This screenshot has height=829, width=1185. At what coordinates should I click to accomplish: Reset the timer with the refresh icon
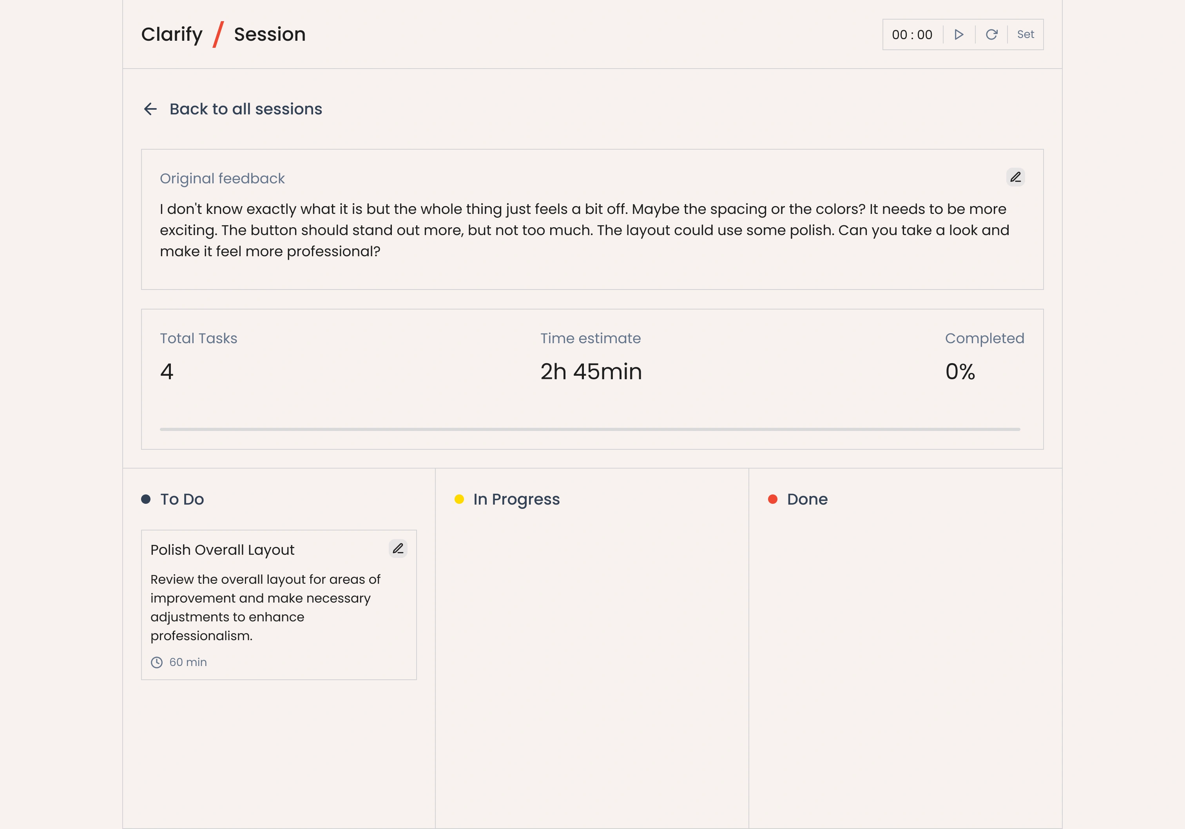pos(991,34)
